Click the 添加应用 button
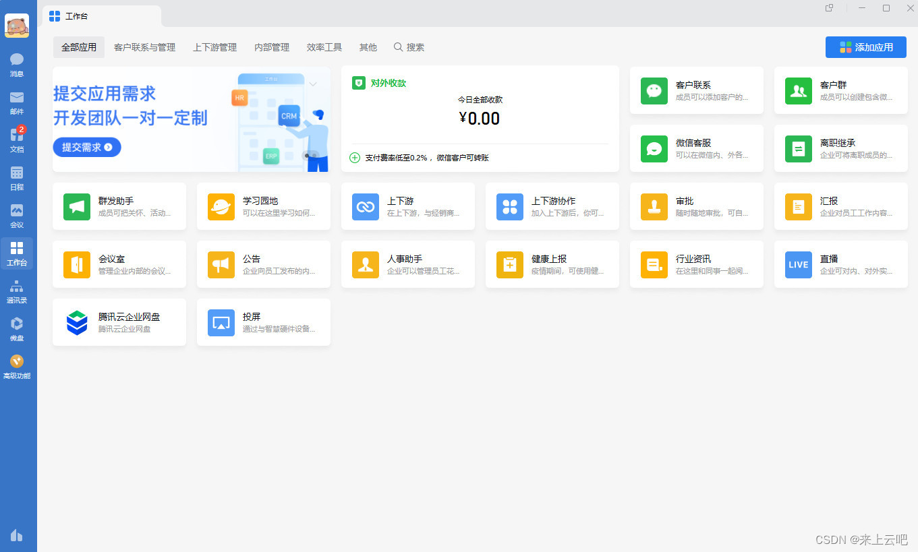This screenshot has height=552, width=918. pyautogui.click(x=866, y=47)
